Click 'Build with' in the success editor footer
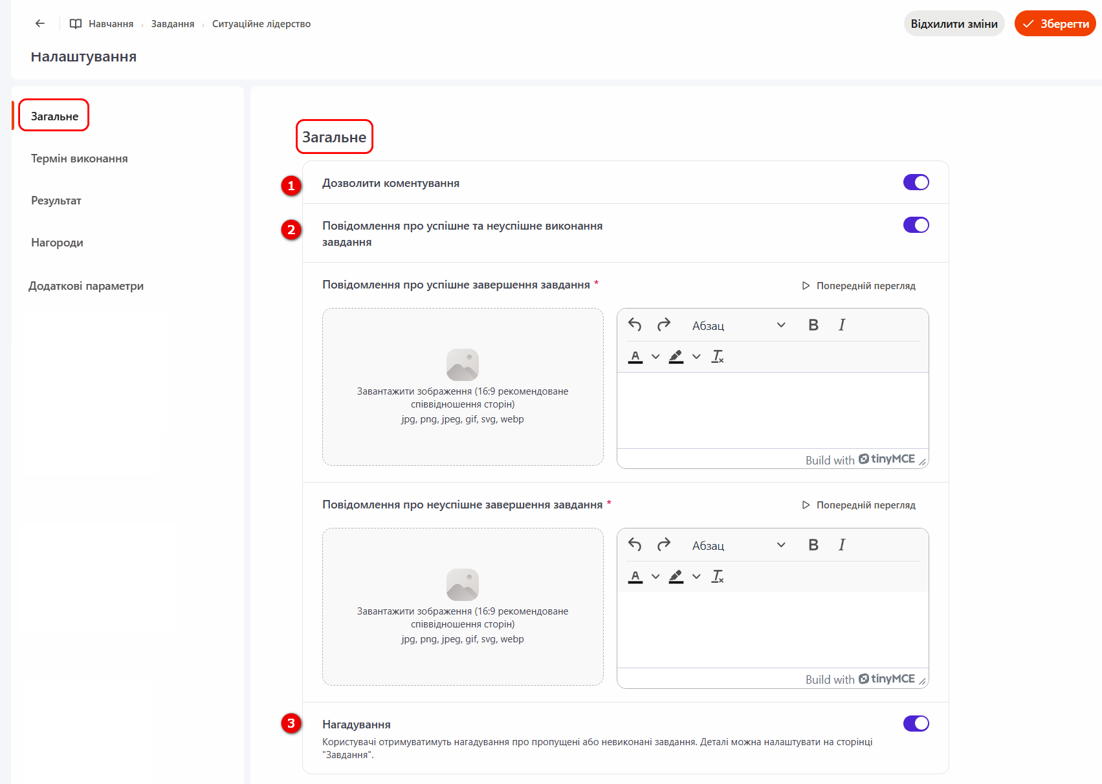 [x=830, y=460]
